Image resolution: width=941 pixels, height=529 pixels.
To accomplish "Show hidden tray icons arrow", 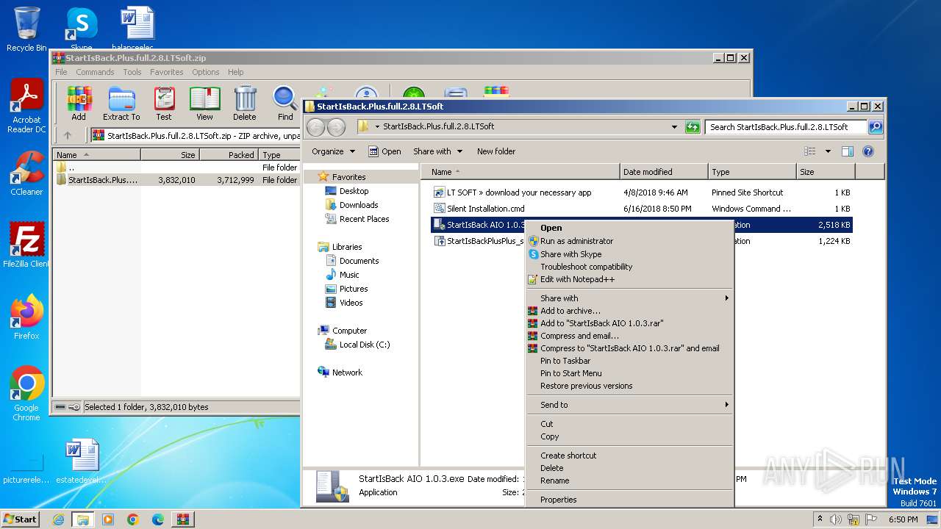I will coord(820,519).
